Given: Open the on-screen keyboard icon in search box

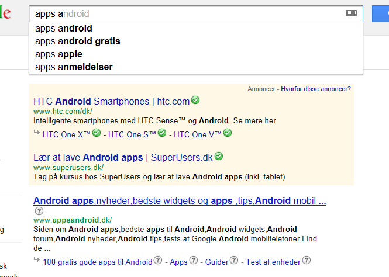Looking at the screenshot, I should (351, 13).
